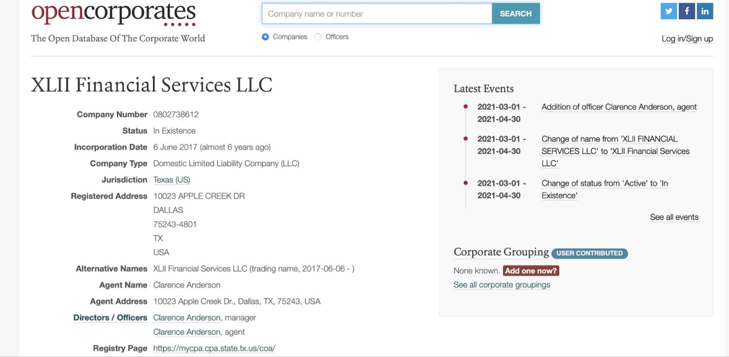Click the USER CONTRIBUTED badge
The height and width of the screenshot is (357, 729).
pyautogui.click(x=590, y=253)
